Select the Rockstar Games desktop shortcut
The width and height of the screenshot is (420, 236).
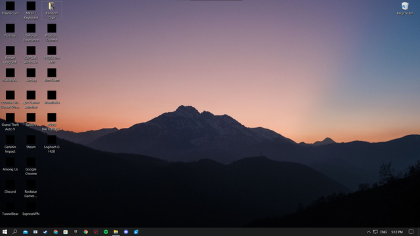pyautogui.click(x=31, y=189)
